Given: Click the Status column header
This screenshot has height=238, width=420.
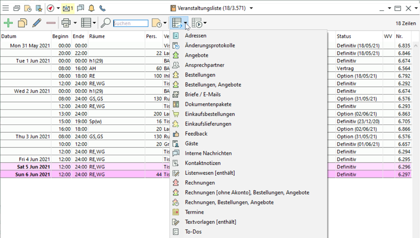Looking at the screenshot, I should pyautogui.click(x=344, y=36).
